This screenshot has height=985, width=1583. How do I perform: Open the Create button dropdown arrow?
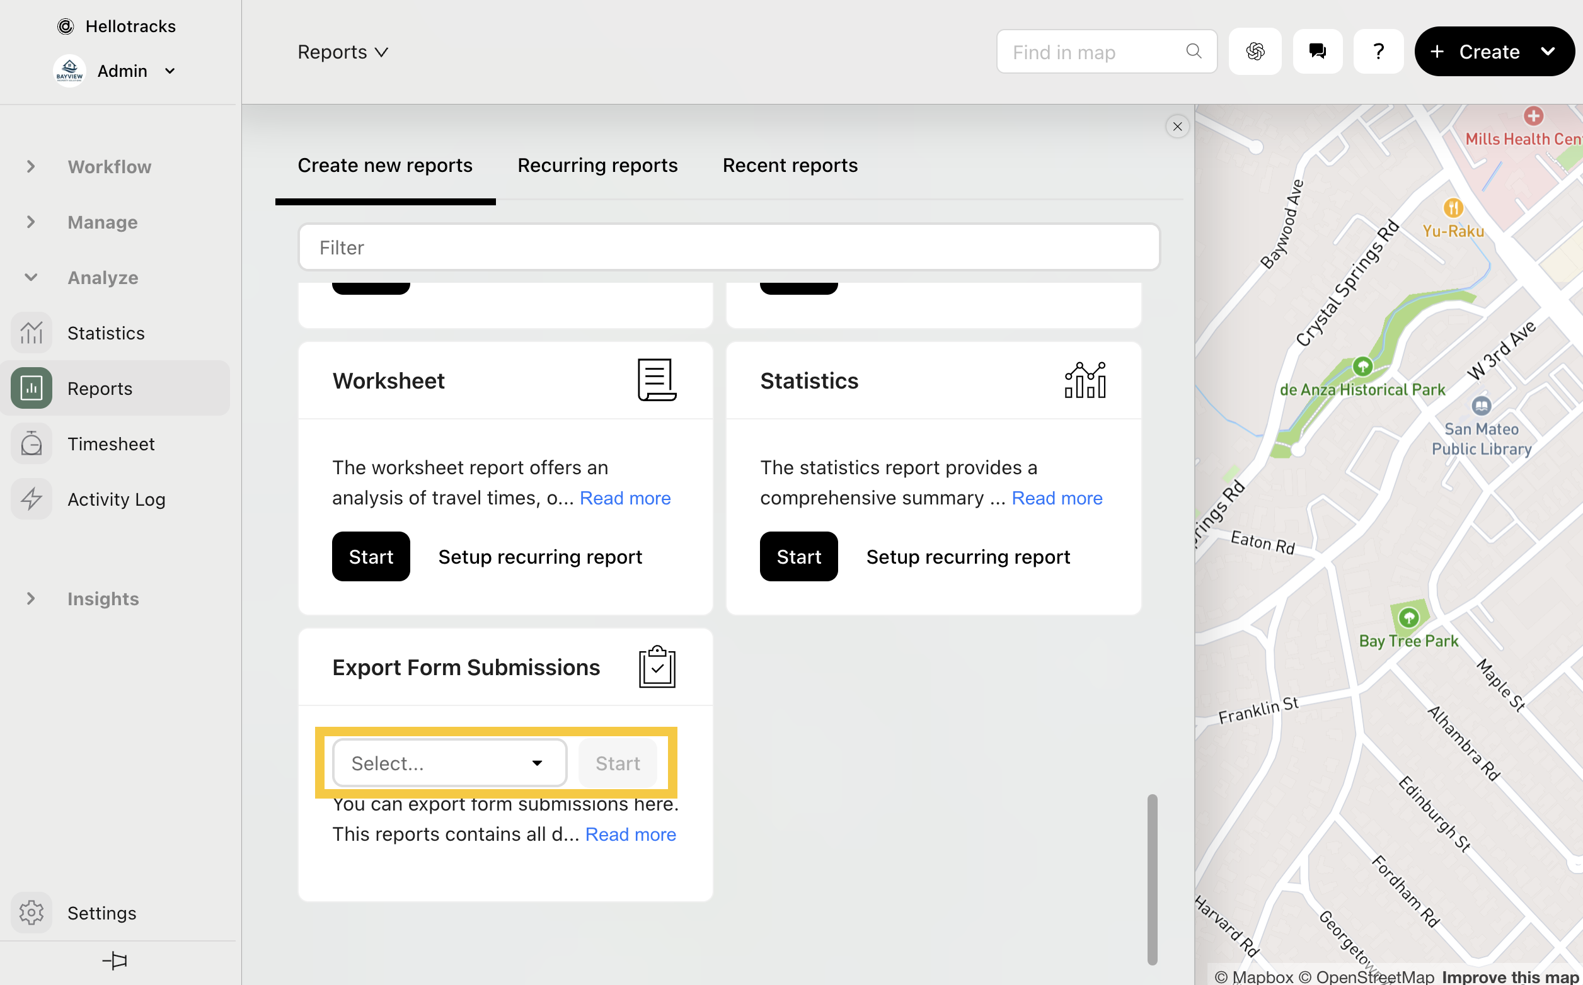(x=1548, y=52)
